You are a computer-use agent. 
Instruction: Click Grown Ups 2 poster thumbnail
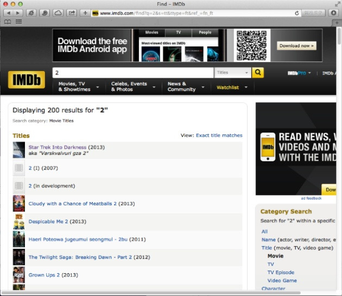19,275
